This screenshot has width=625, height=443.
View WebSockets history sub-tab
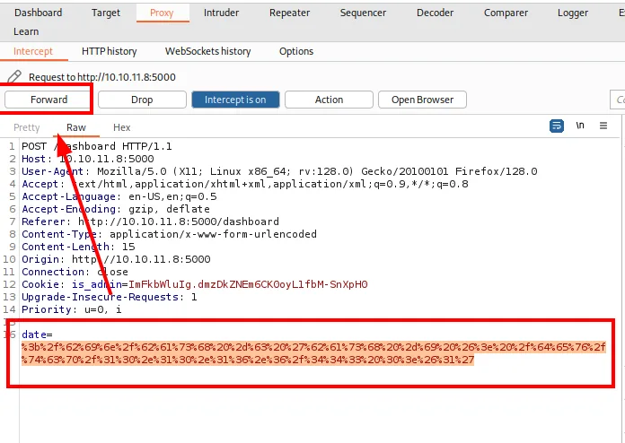[x=208, y=51]
